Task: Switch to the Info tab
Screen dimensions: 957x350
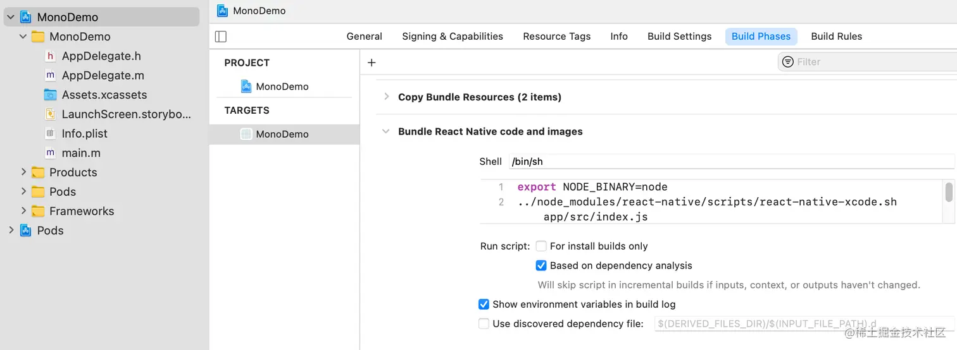Action: 619,36
